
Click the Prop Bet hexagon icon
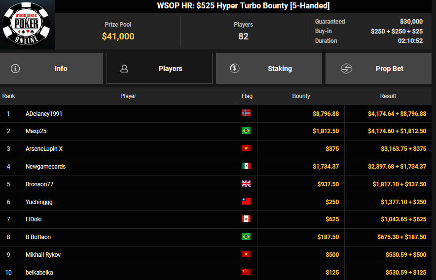[x=346, y=69]
